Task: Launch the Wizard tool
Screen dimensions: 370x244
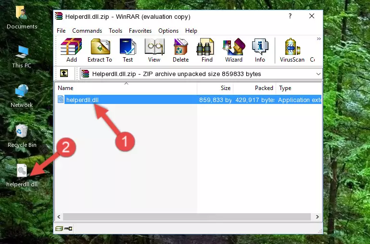Action: click(234, 50)
